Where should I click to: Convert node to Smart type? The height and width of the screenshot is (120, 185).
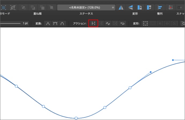62,23
